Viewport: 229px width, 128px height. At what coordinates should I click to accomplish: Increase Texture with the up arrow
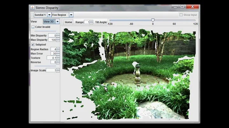pos(58,57)
